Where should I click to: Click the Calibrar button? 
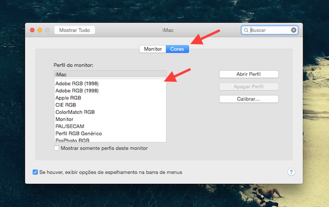[x=248, y=99]
